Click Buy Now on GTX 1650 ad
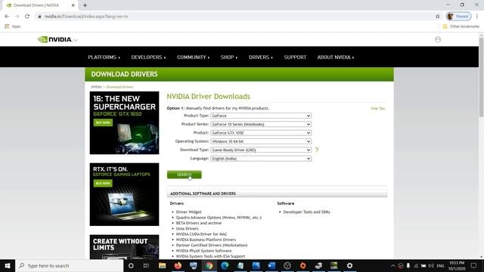The image size is (484, 272). click(x=103, y=122)
